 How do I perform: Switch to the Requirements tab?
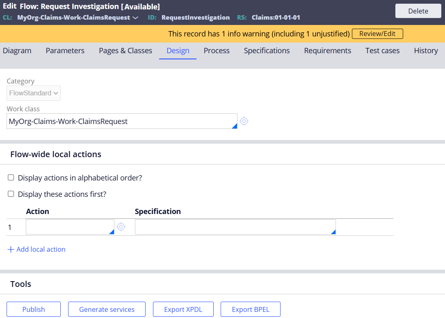pyautogui.click(x=327, y=50)
